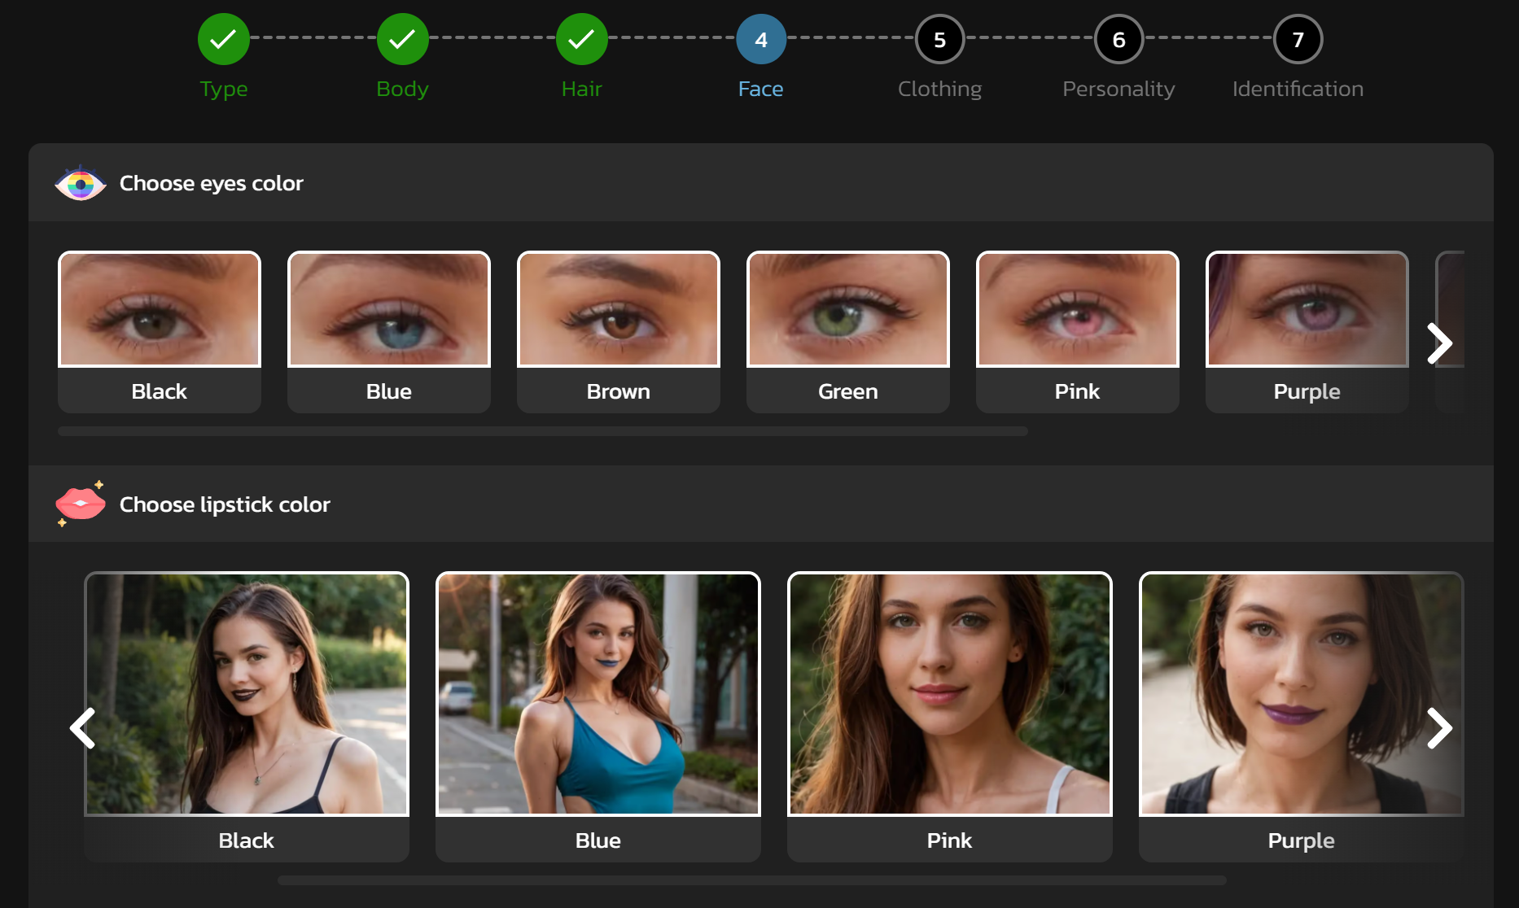Choose Blue eyes thumbnail

tap(389, 309)
